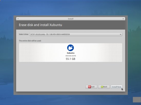Click the green arrow icon on Back

(x=102, y=87)
